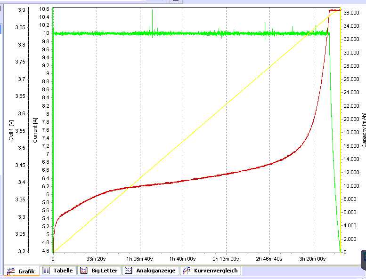Viewport: 366px width, 279px height.
Task: Click the 2h 46m 40s time label
Action: point(269,259)
